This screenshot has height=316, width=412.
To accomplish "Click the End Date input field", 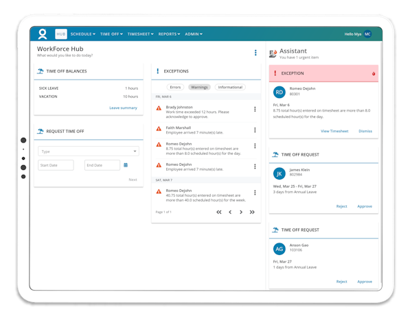I will coord(102,165).
